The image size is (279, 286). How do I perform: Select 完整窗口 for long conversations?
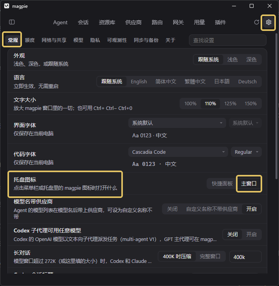click(x=210, y=257)
